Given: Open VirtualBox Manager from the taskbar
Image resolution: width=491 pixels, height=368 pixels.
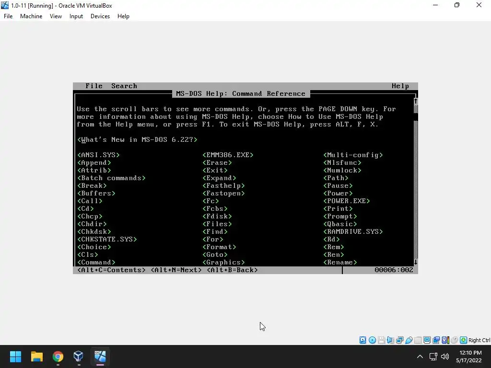Looking at the screenshot, I should (79, 356).
